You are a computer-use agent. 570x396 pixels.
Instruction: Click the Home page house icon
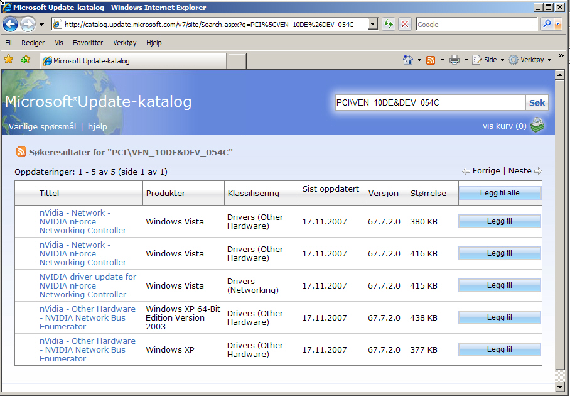[x=408, y=60]
